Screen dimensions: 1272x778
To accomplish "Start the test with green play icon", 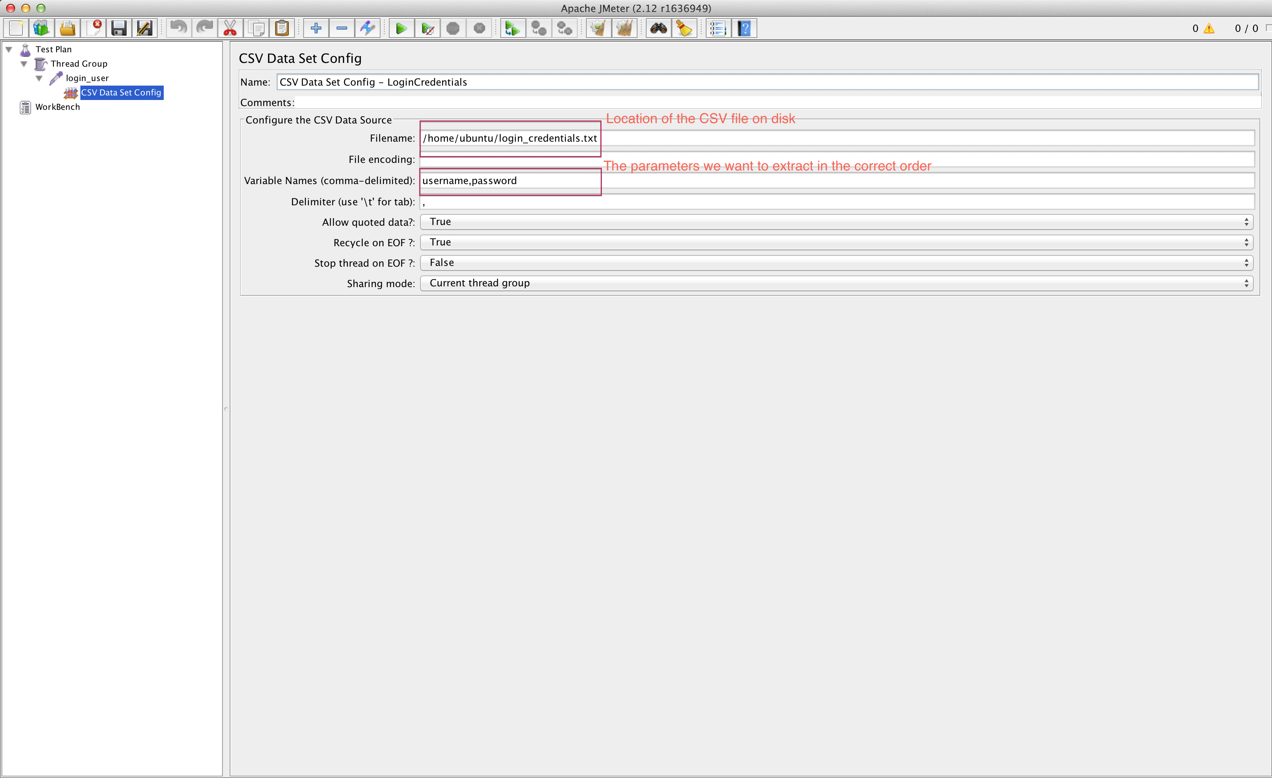I will 401,28.
